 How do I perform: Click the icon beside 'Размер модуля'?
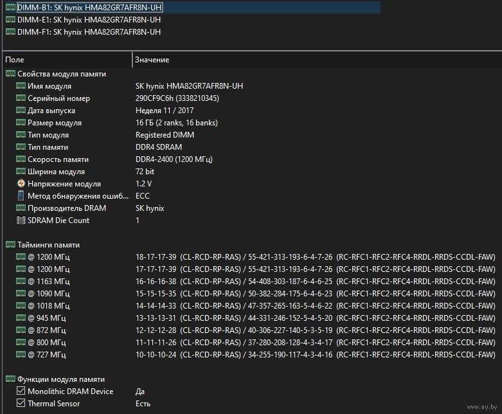21,122
